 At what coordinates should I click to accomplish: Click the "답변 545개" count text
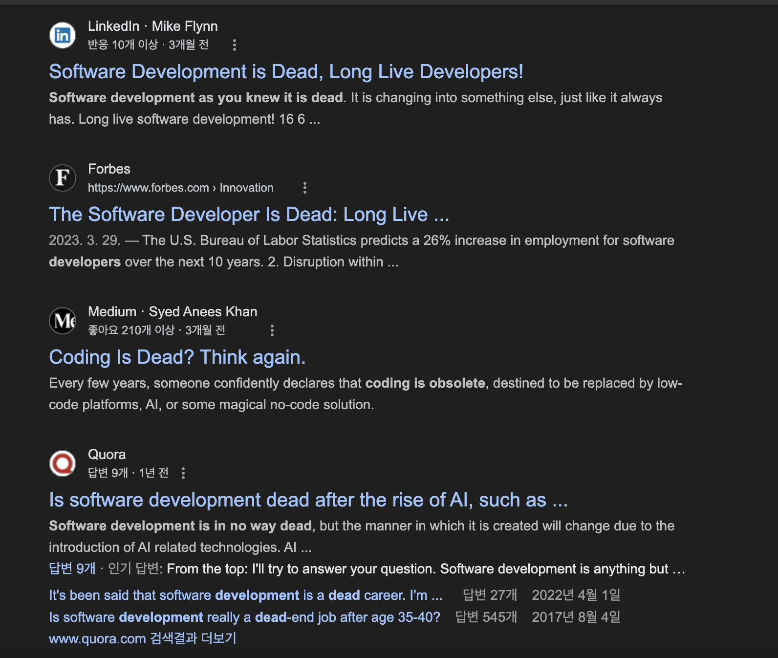click(486, 617)
